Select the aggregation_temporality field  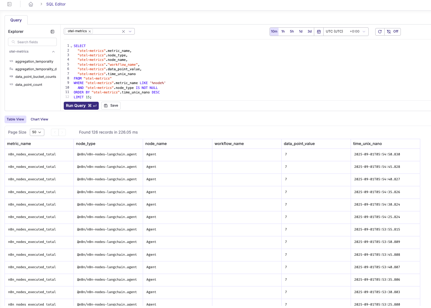(34, 61)
